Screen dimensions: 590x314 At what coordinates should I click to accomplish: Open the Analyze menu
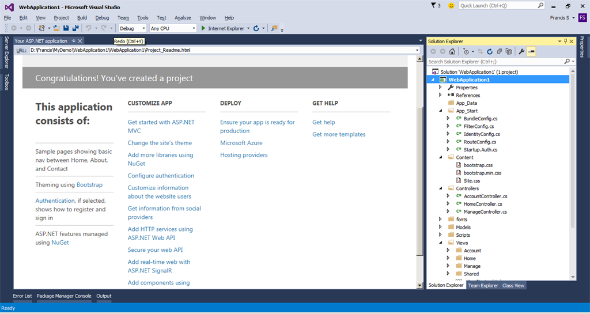(x=183, y=18)
